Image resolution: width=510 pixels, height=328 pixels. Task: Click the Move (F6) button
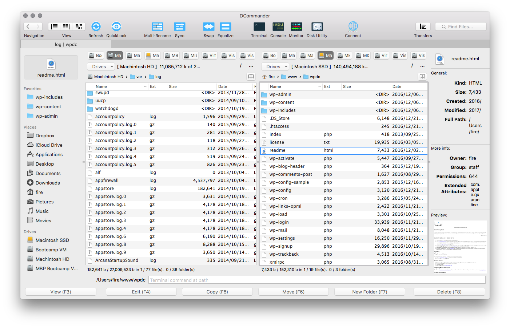[x=293, y=292]
